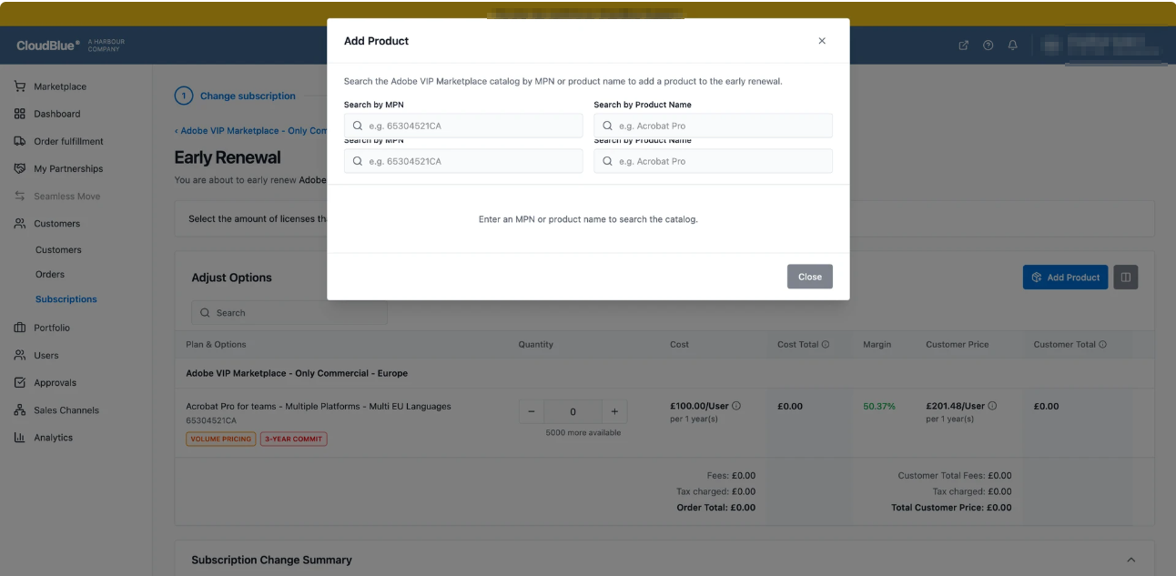The image size is (1176, 576).
Task: Click the upper Search by MPN field
Action: (x=463, y=126)
